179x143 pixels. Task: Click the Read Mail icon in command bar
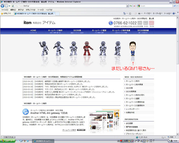coord(135,13)
